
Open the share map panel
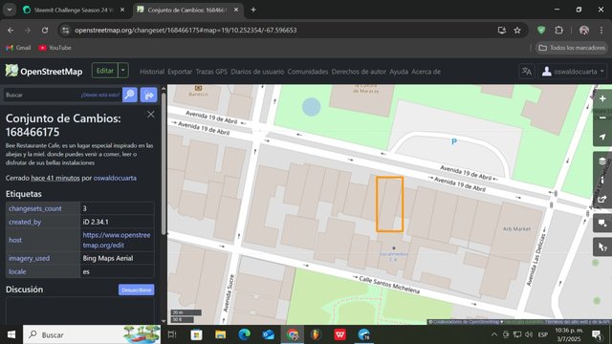point(602,199)
